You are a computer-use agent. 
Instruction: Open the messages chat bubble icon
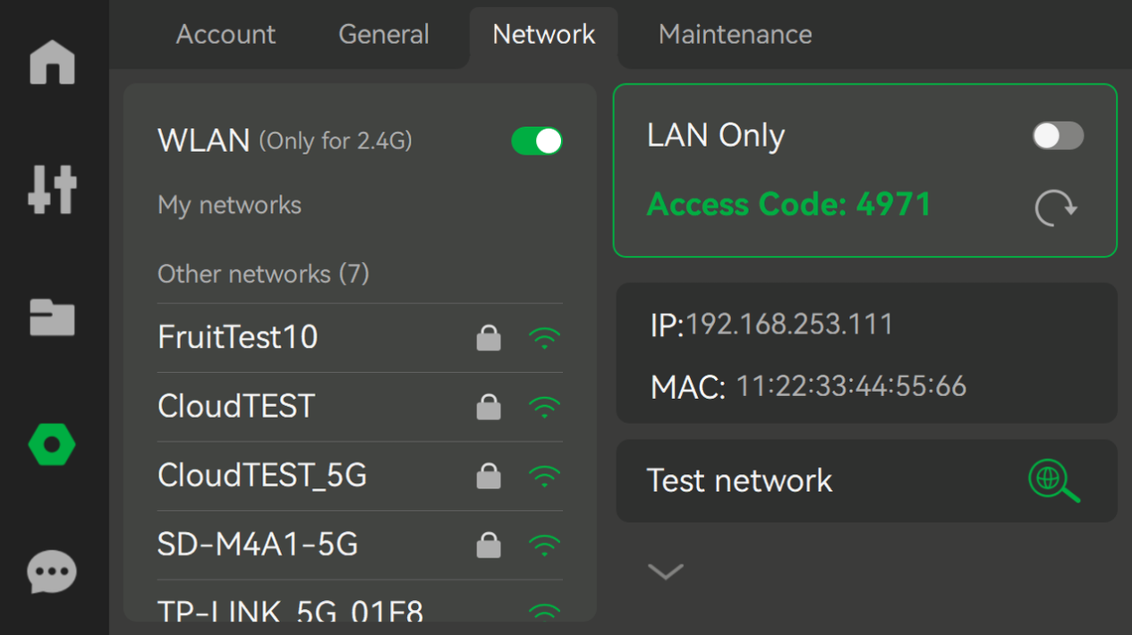click(x=52, y=572)
